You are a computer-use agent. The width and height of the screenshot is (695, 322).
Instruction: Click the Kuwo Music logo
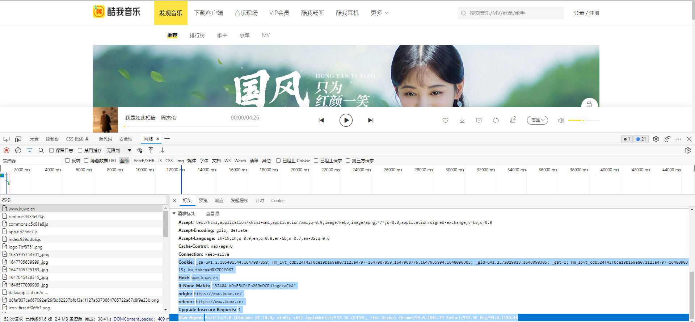point(117,12)
